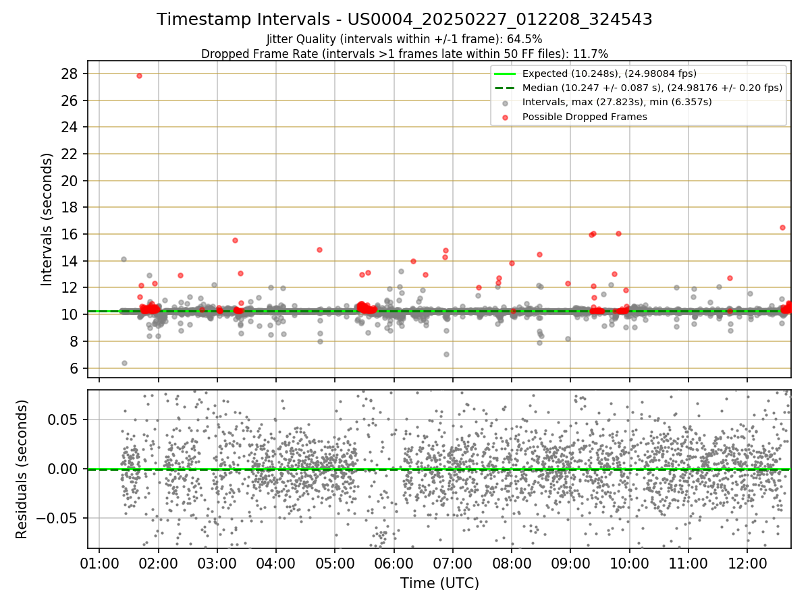
Task: Click the x-axis tick label "03:00"
Action: click(x=217, y=562)
